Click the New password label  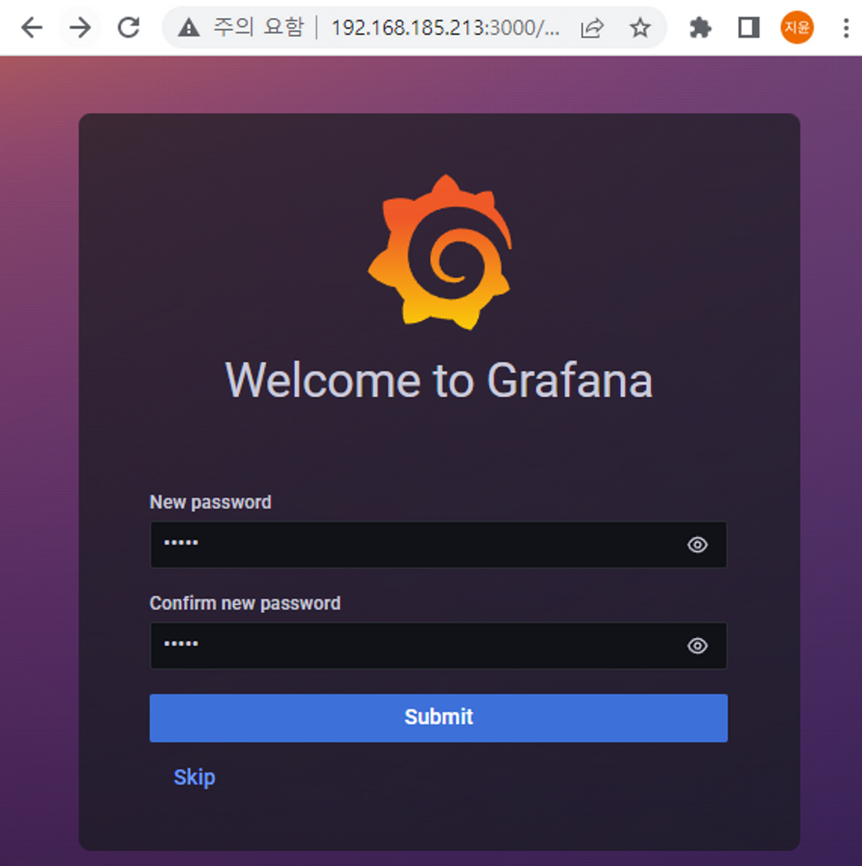point(210,502)
